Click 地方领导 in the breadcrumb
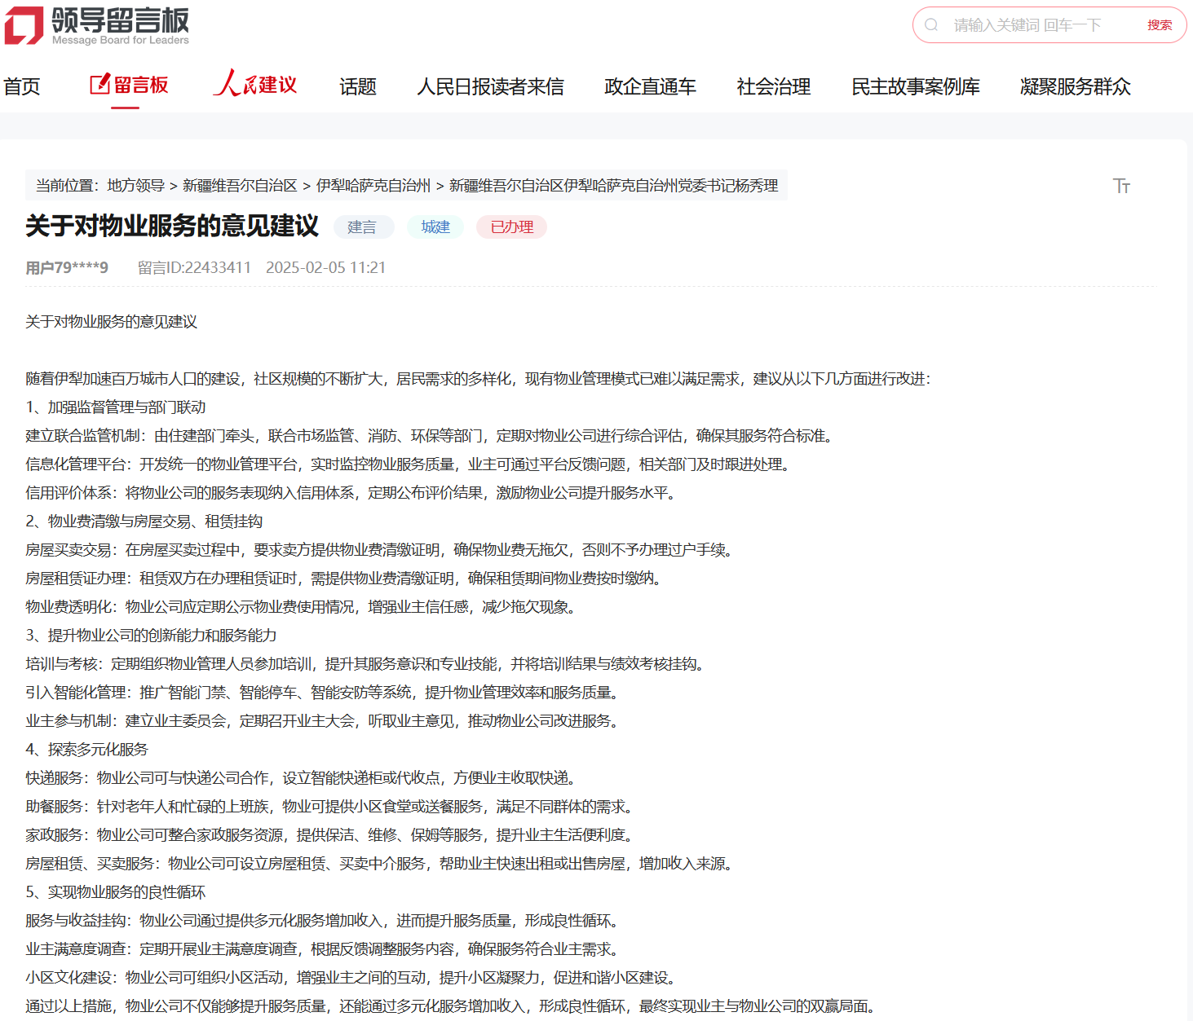Image resolution: width=1193 pixels, height=1021 pixels. 135,186
